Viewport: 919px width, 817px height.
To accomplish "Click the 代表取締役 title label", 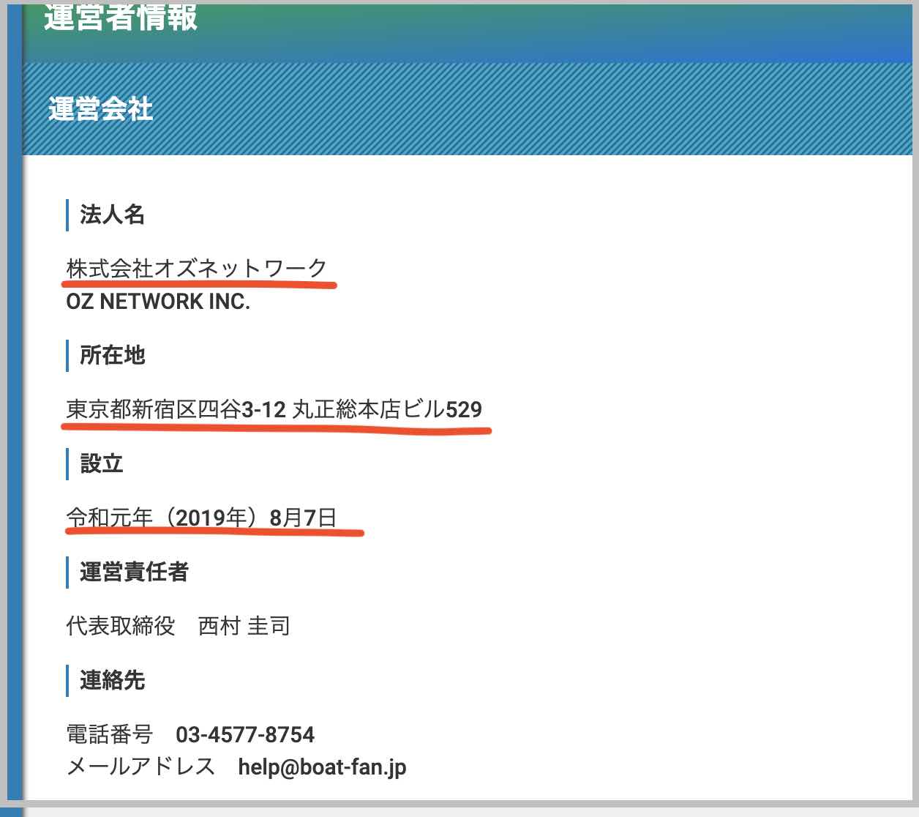I will tap(121, 626).
